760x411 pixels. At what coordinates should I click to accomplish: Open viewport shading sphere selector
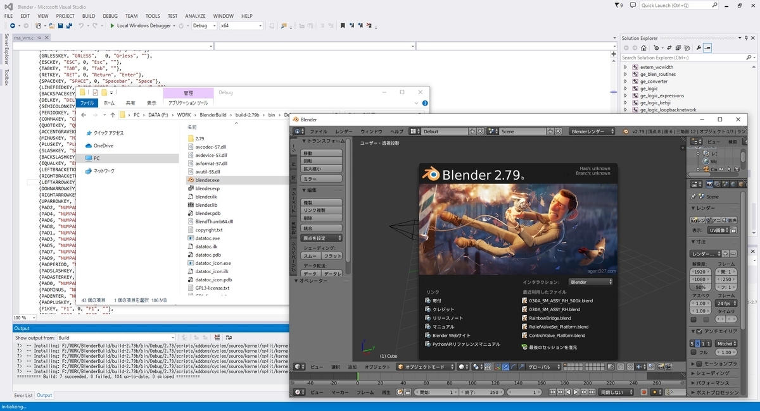click(464, 367)
